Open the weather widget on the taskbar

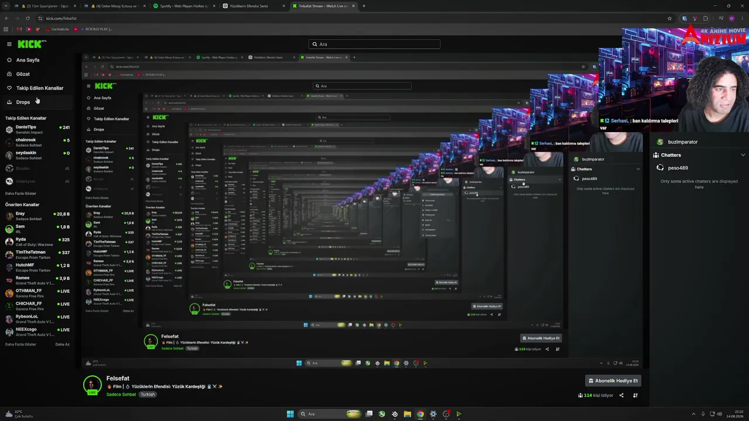click(x=19, y=414)
